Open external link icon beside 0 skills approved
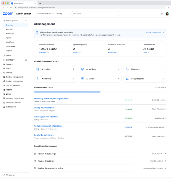The width and height of the screenshot is (172, 179). tap(165, 136)
